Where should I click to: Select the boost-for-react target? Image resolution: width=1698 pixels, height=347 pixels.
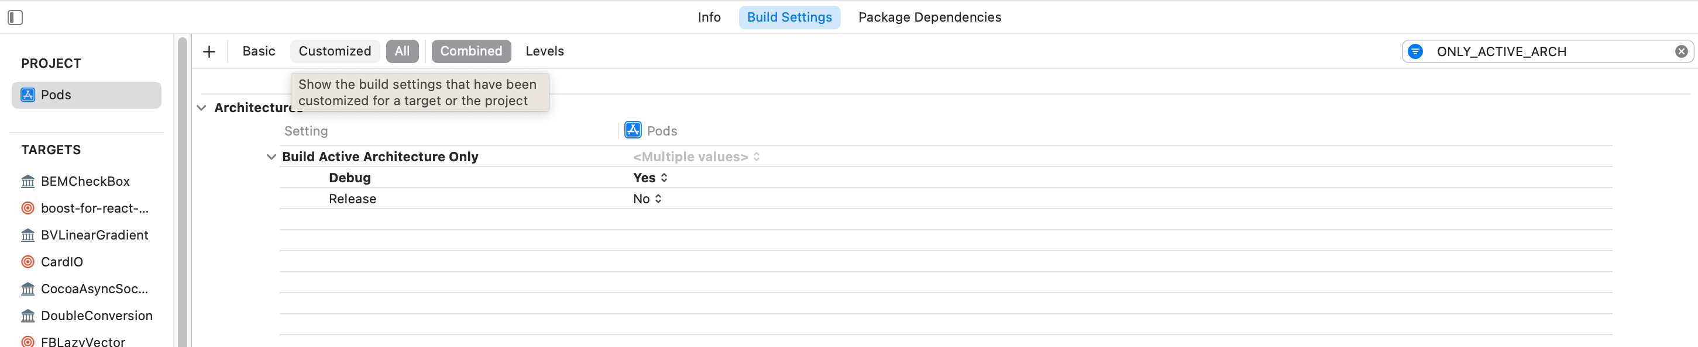pyautogui.click(x=94, y=208)
